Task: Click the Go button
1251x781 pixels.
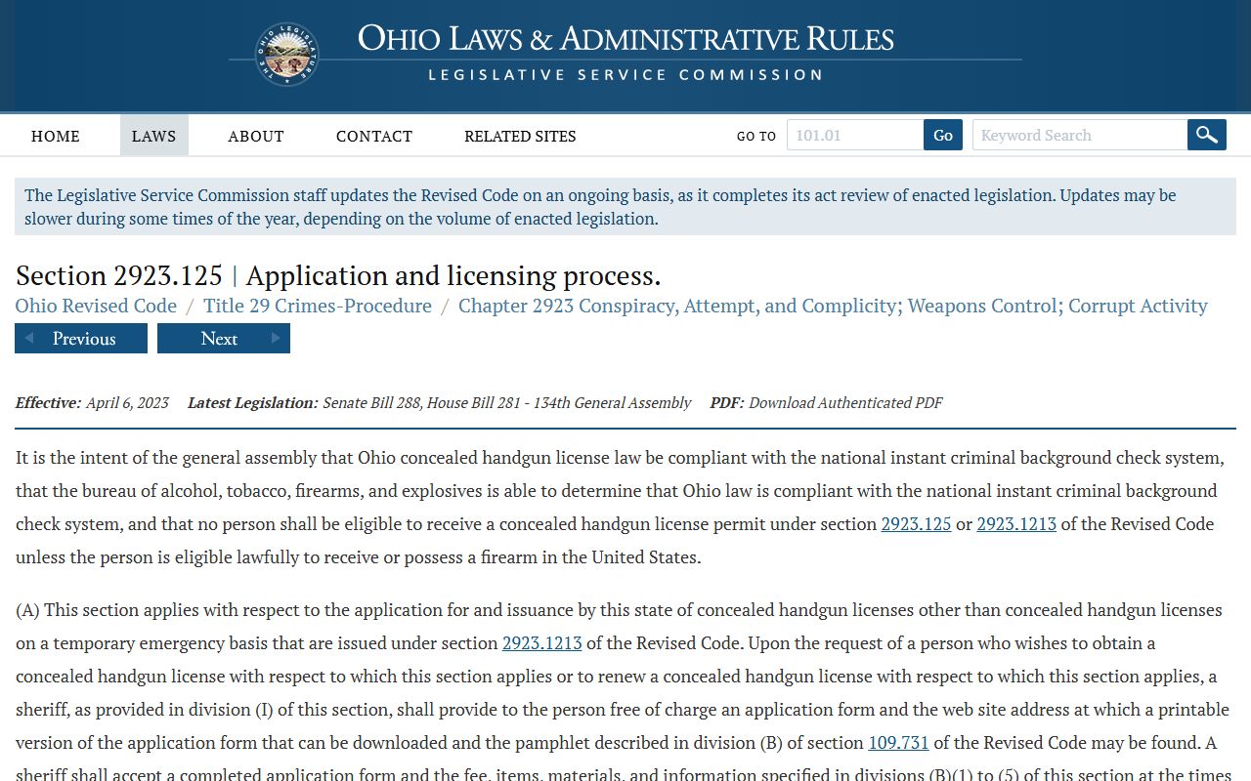Action: point(943,135)
